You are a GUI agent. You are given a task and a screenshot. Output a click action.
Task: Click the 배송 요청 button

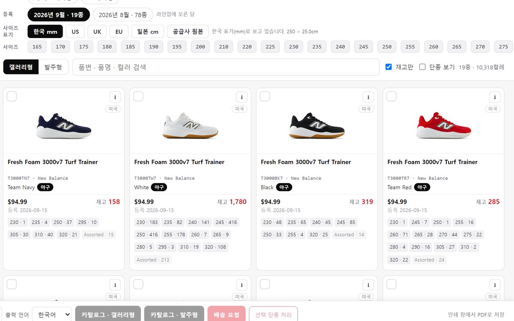coord(227,315)
